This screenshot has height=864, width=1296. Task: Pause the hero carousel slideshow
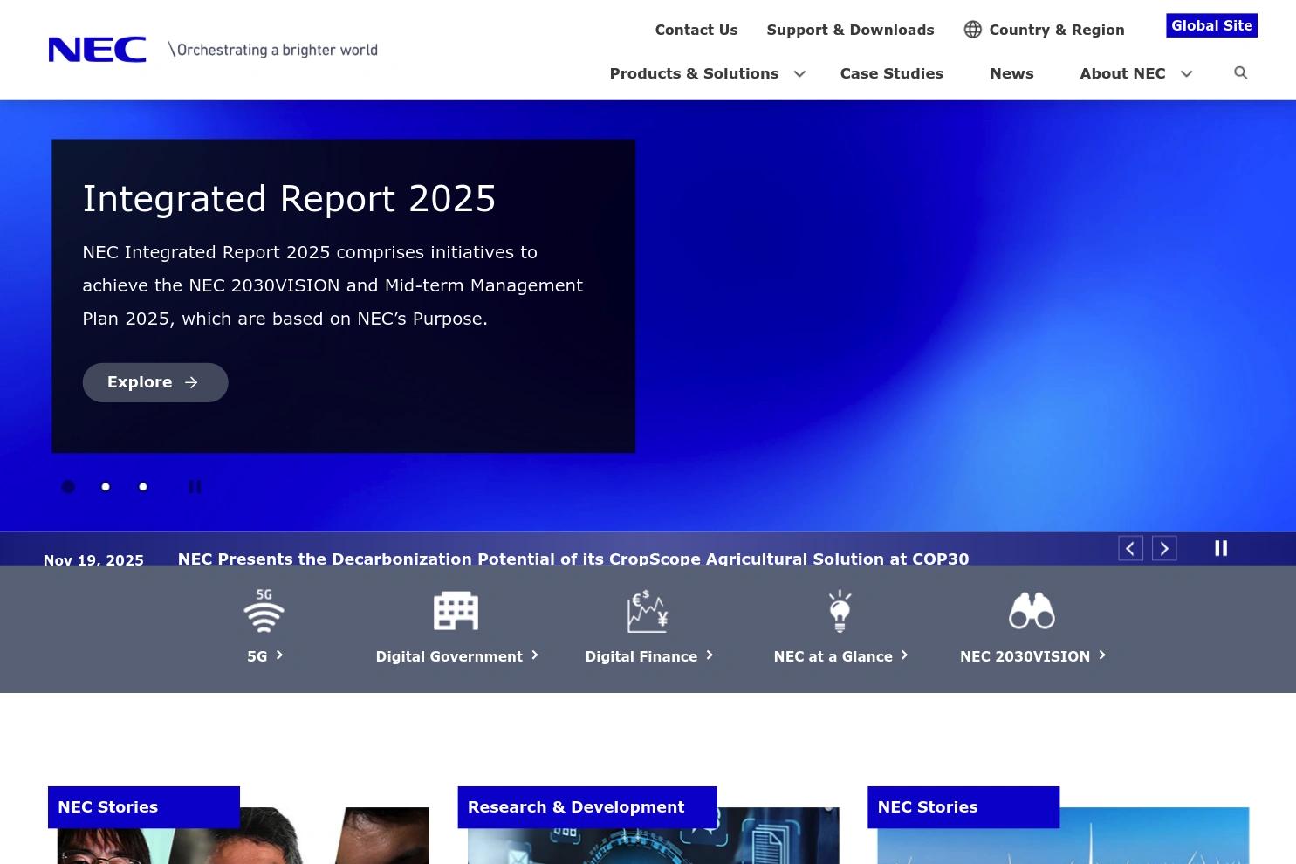point(195,487)
